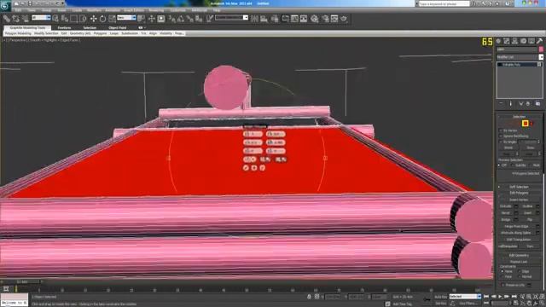Set Constraints to Face
Image resolution: width=546 pixels, height=307 pixels.
(x=502, y=276)
